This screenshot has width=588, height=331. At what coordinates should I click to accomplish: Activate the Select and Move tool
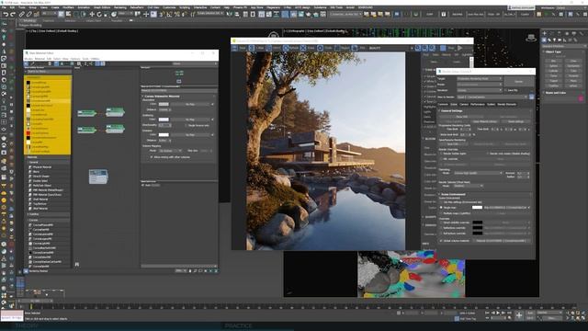[x=92, y=15]
